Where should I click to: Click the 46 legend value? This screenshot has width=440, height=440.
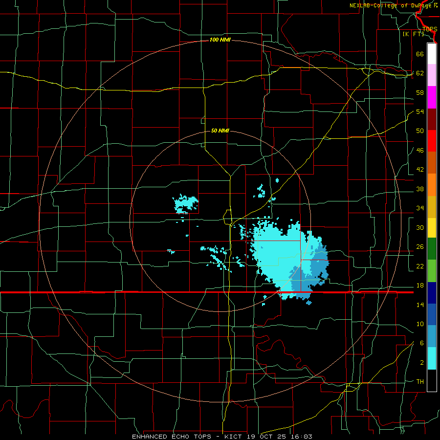[420, 151]
